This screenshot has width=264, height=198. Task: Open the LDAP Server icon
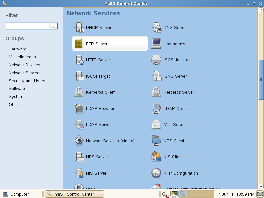[79, 124]
